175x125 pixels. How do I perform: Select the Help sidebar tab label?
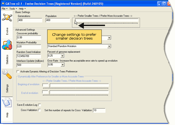(x=7, y=115)
